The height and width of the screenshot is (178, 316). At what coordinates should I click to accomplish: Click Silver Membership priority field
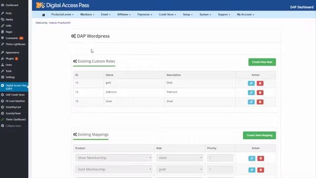tap(220, 158)
